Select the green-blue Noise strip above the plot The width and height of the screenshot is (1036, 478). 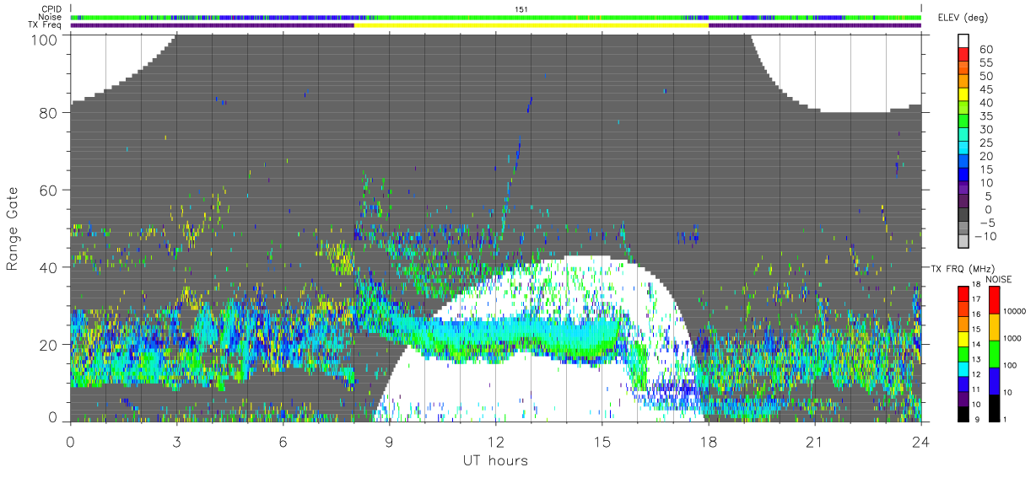(x=496, y=17)
